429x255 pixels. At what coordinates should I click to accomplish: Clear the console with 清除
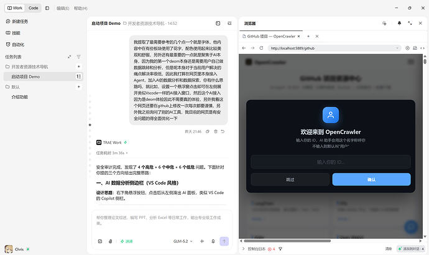pos(389,249)
